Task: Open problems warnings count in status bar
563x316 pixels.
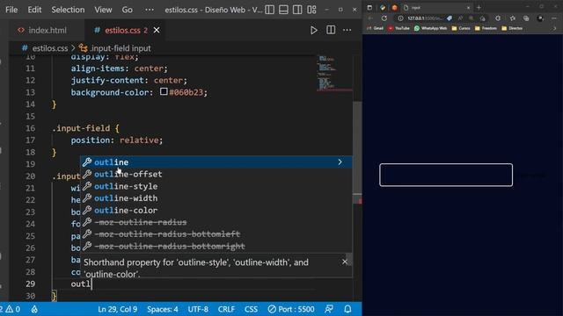Action: [11, 309]
